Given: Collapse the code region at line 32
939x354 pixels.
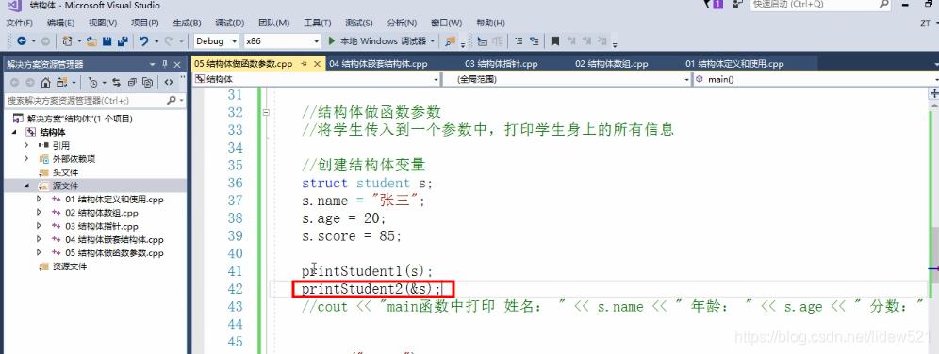Looking at the screenshot, I should pyautogui.click(x=266, y=112).
